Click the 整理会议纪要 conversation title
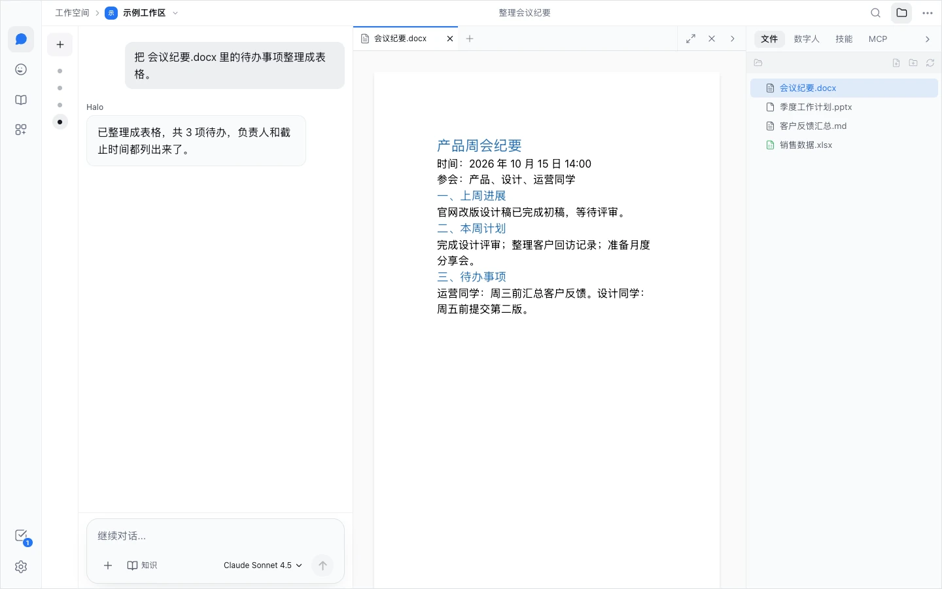942x589 pixels. [x=525, y=13]
